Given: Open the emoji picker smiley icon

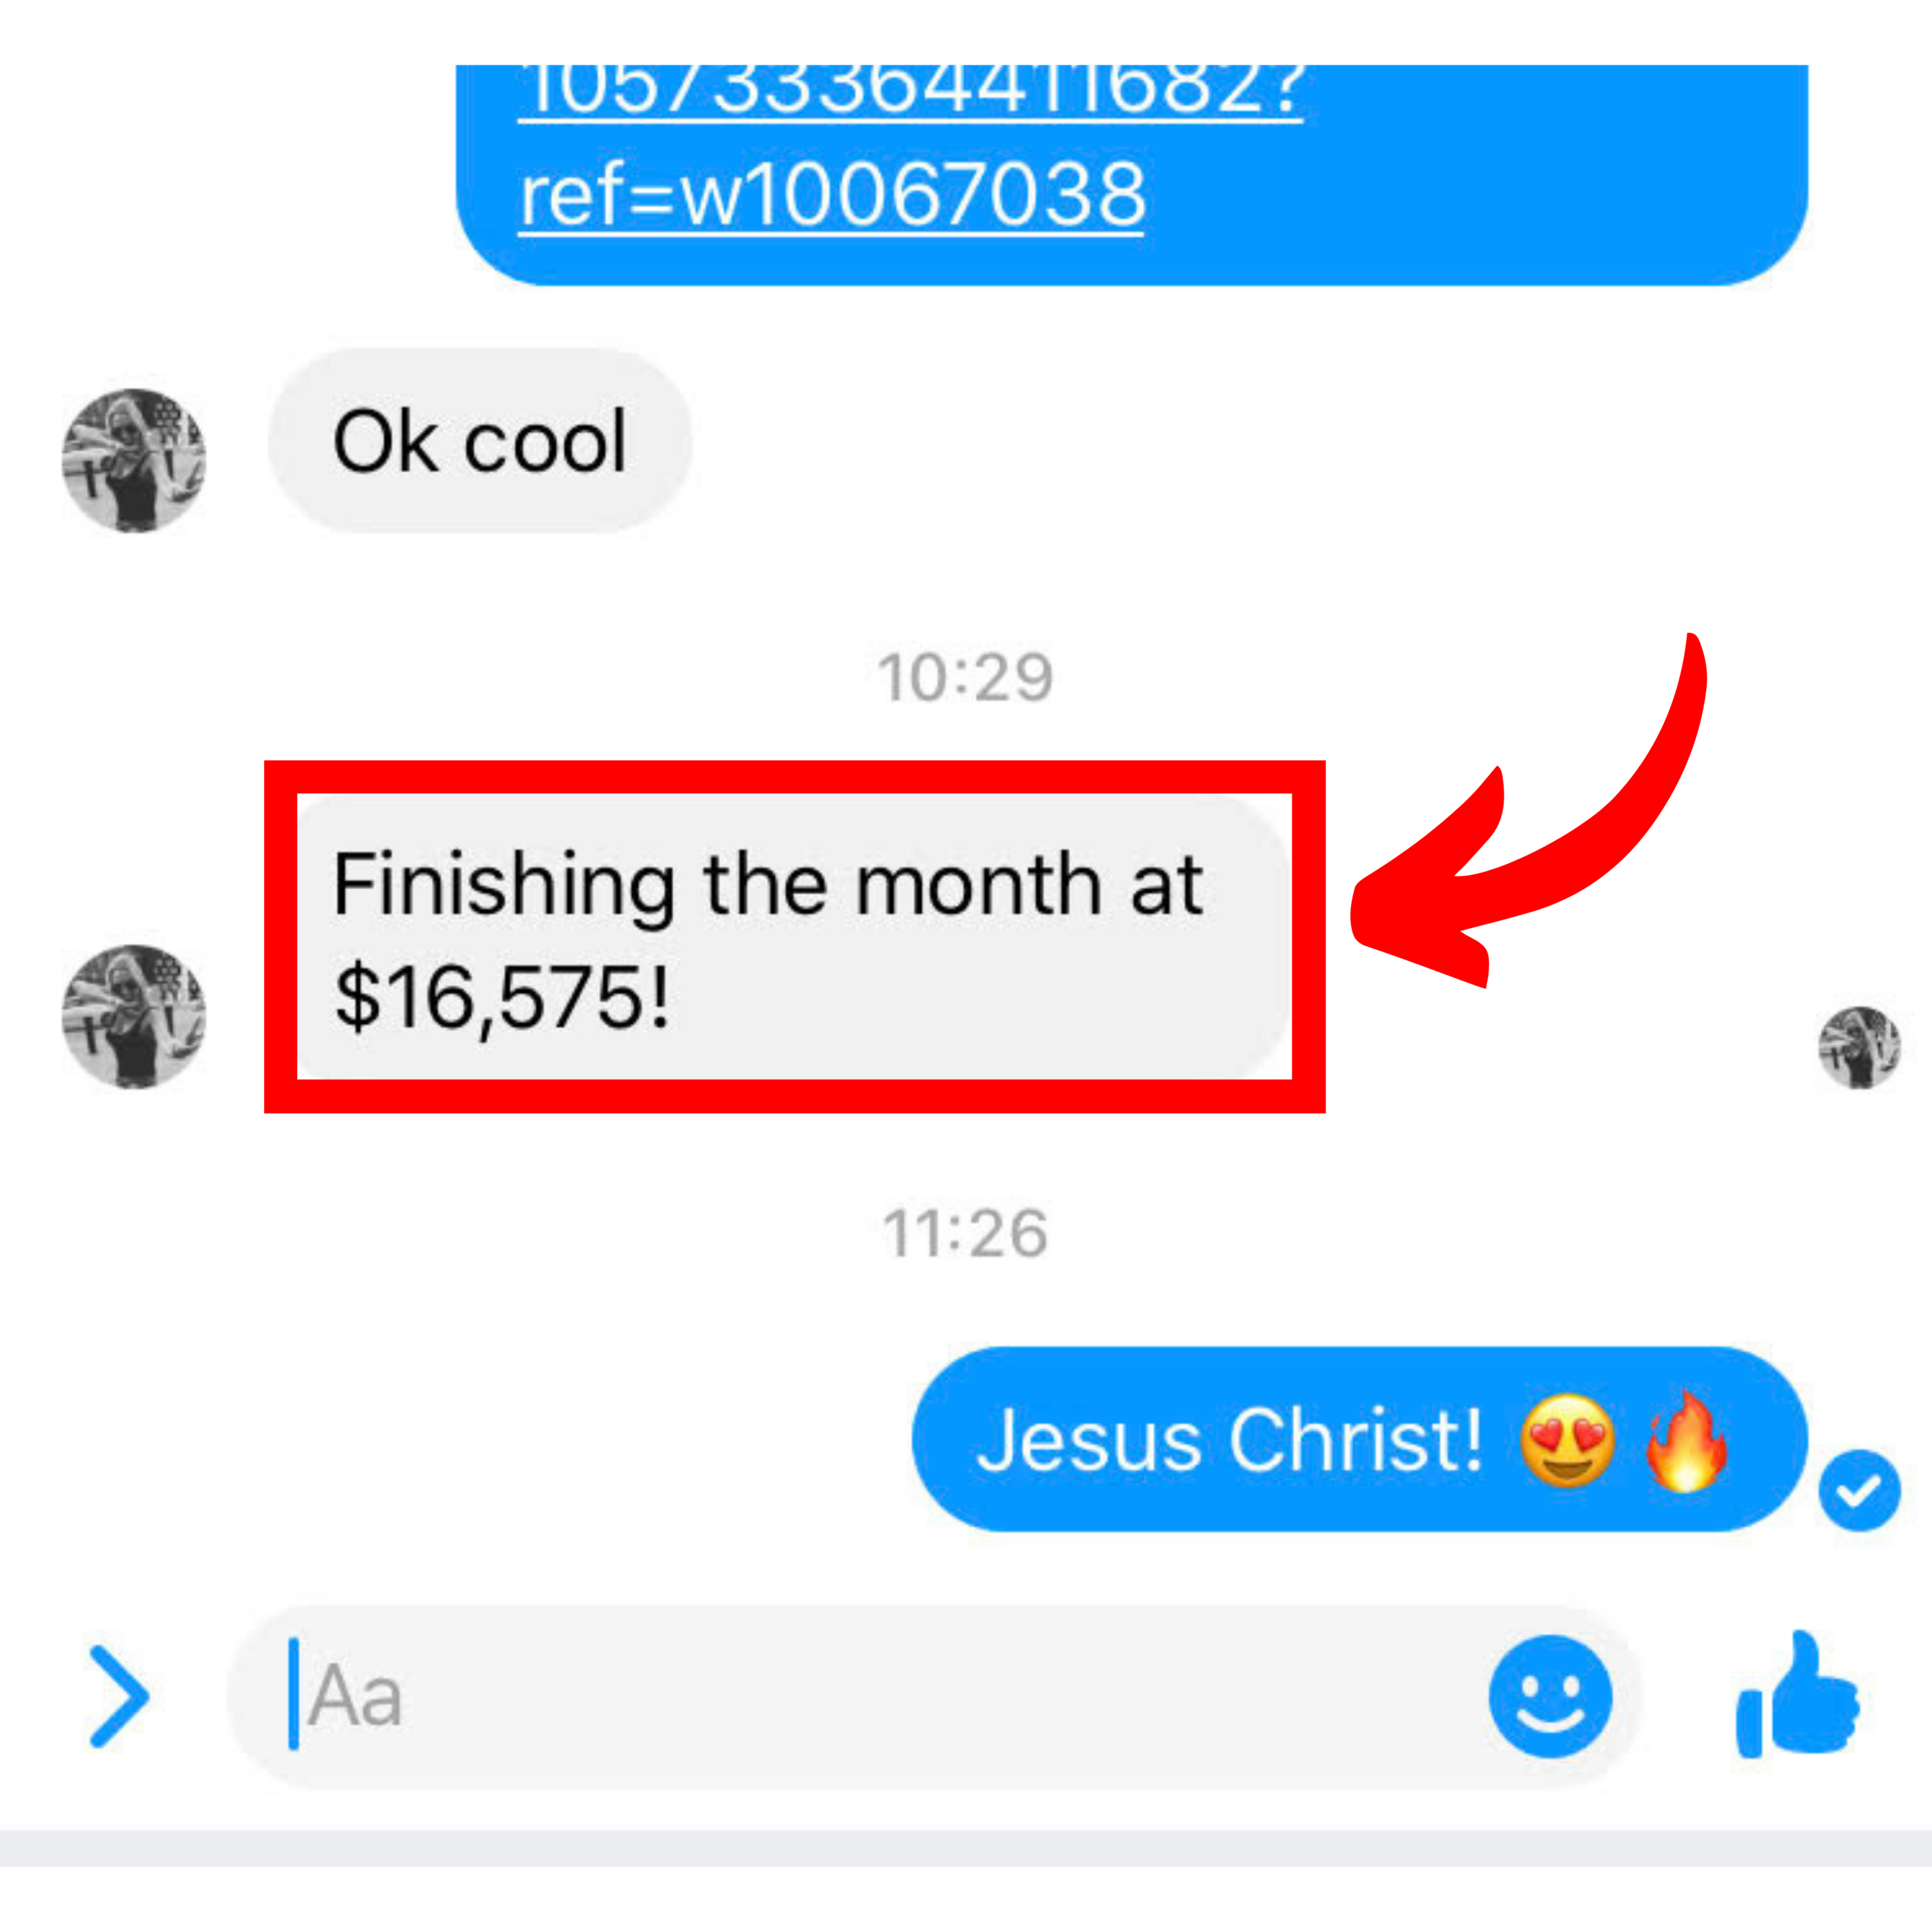Looking at the screenshot, I should pos(1550,1696).
